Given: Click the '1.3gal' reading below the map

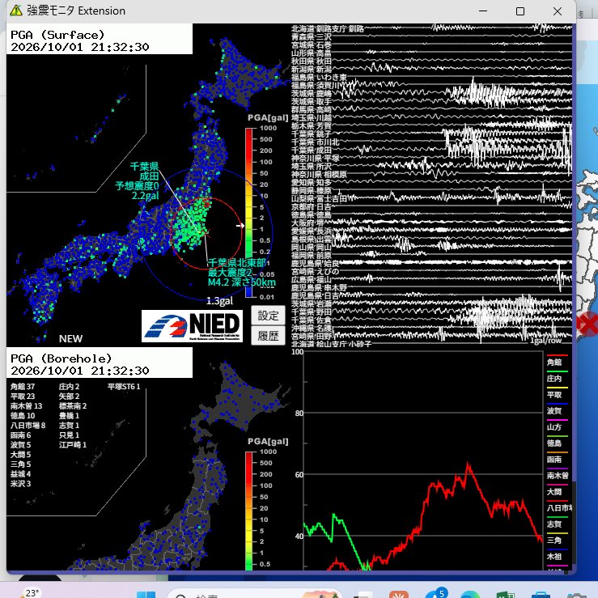Looking at the screenshot, I should pos(219,301).
